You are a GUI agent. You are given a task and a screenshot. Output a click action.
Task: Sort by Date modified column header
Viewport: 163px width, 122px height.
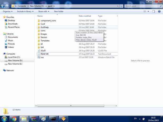(x=85, y=16)
